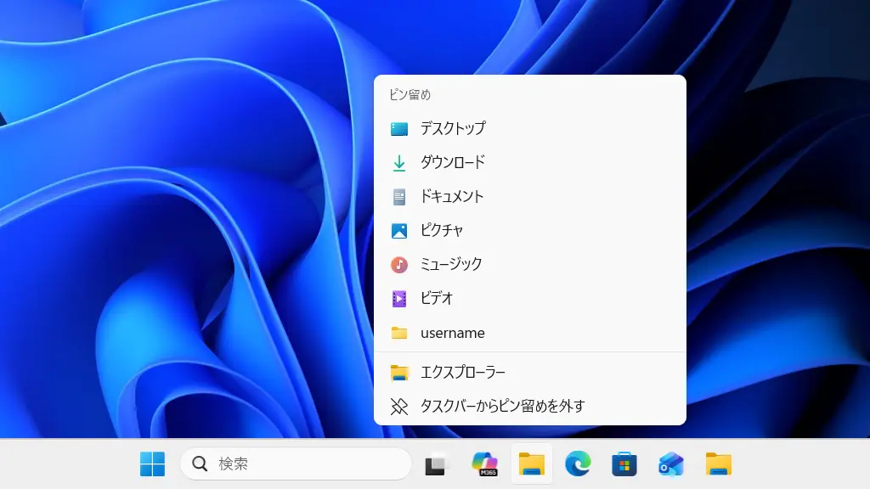This screenshot has height=489, width=870.
Task: Open the username folder entry
Action: pos(454,333)
